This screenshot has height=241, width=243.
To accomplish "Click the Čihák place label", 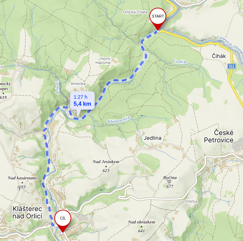I will coord(219,56).
